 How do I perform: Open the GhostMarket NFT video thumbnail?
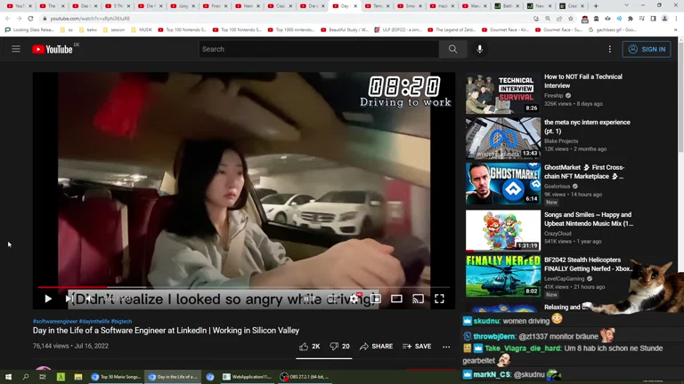click(x=503, y=184)
